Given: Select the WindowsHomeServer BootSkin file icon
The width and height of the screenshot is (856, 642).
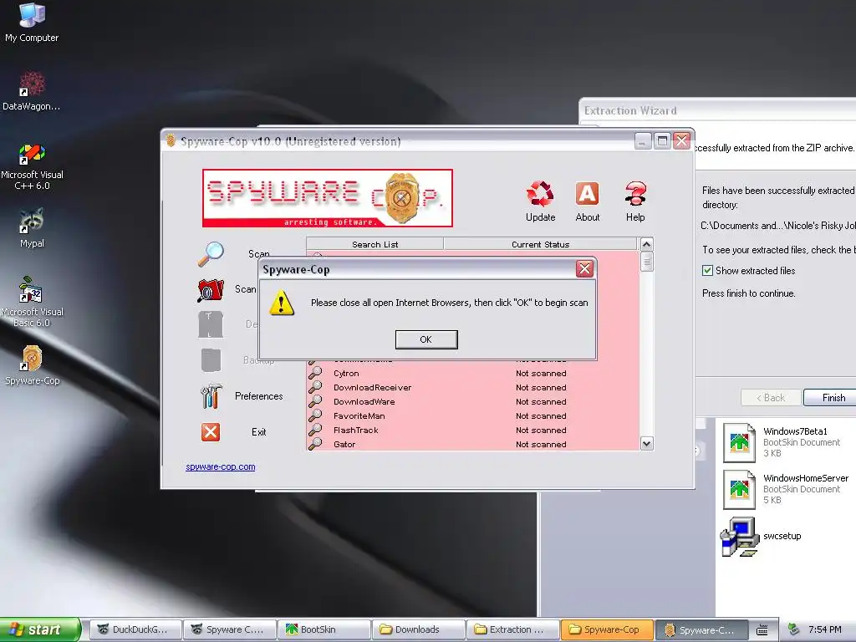Looking at the screenshot, I should [x=739, y=489].
